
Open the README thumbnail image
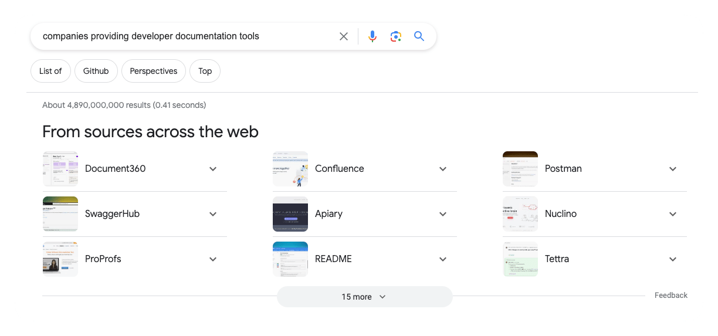290,259
